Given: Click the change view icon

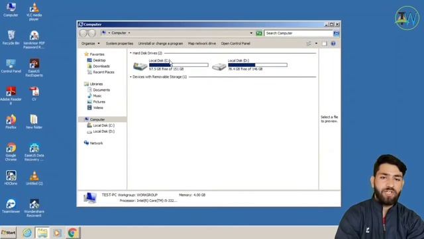Looking at the screenshot, I should 309,43.
